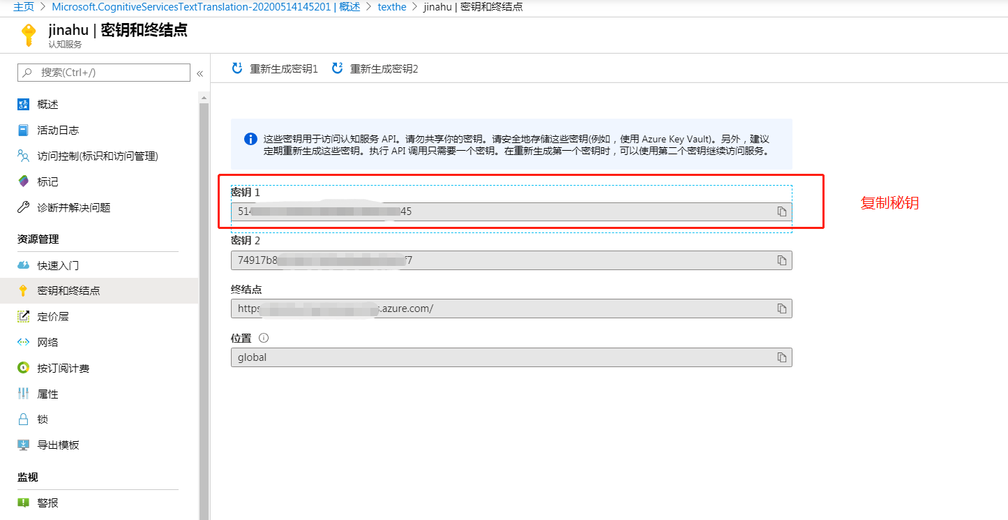The height and width of the screenshot is (520, 1008).
Task: Click the blue info icon in the notice banner
Action: (251, 139)
